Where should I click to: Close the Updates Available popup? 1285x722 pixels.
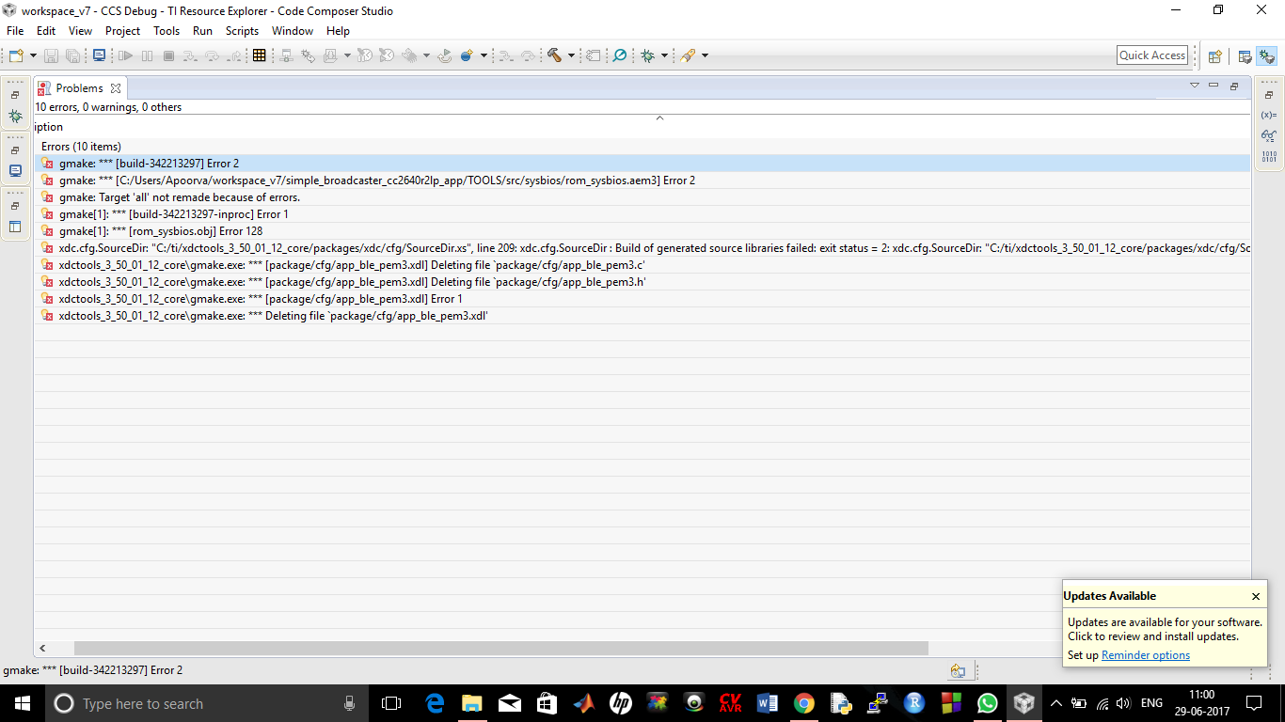coord(1256,596)
